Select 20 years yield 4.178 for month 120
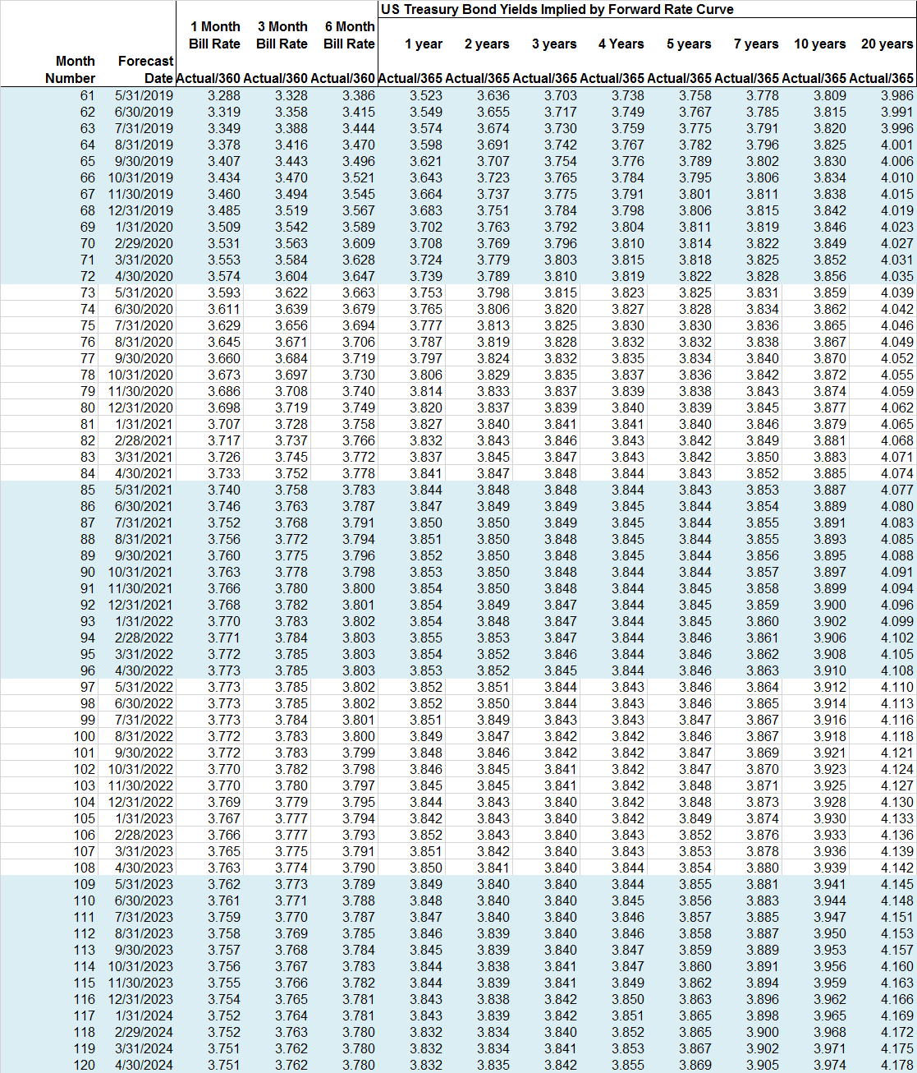Viewport: 917px width, 1073px height. tap(896, 1065)
